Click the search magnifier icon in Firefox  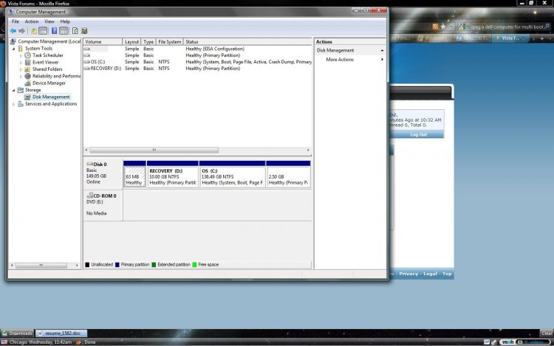point(547,27)
